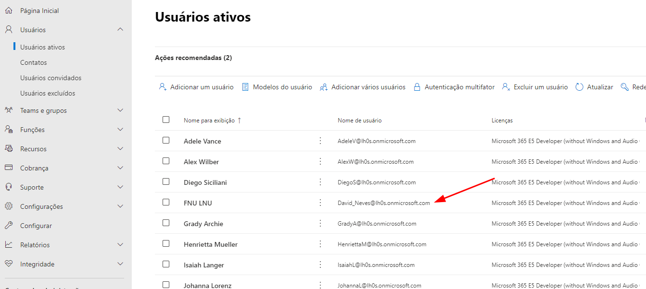This screenshot has height=289, width=646.
Task: Click the Cobrança credit card icon
Action: click(9, 168)
